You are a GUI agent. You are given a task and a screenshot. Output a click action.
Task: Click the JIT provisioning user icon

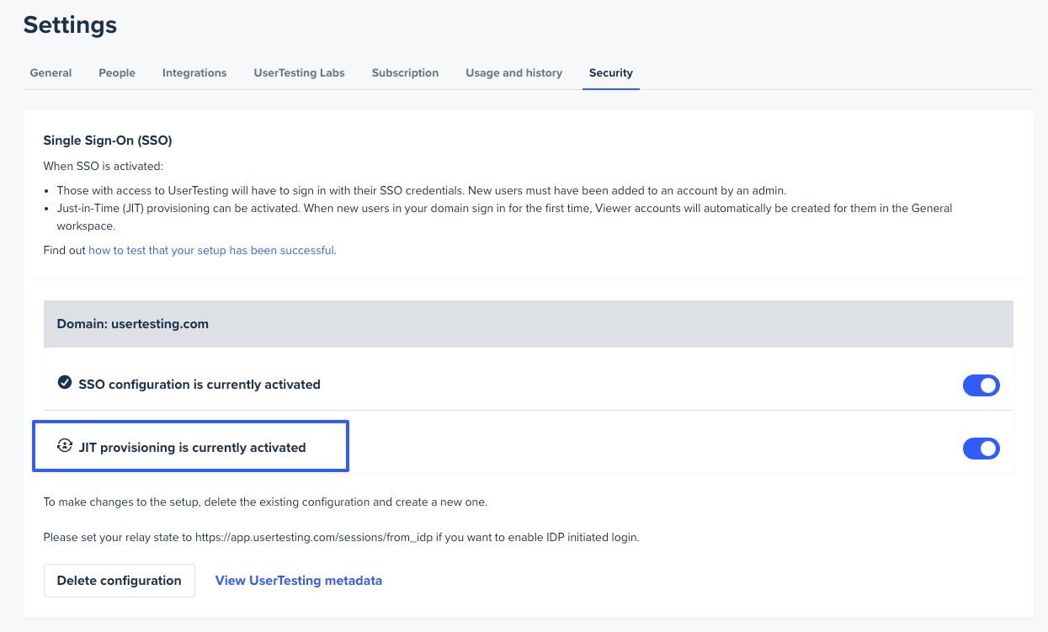(x=65, y=446)
